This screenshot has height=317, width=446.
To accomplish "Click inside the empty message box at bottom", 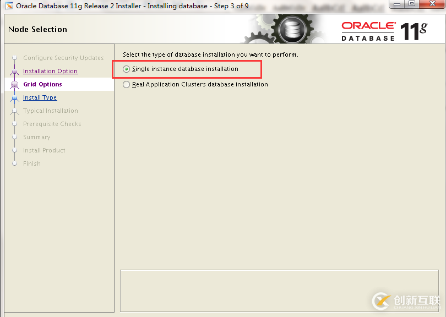I will [x=279, y=291].
